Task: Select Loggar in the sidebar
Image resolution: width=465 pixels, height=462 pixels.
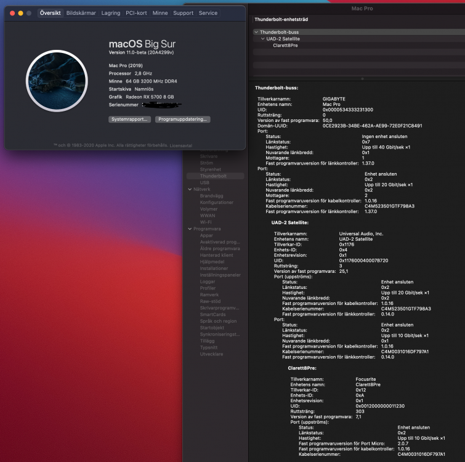Action: [208, 282]
